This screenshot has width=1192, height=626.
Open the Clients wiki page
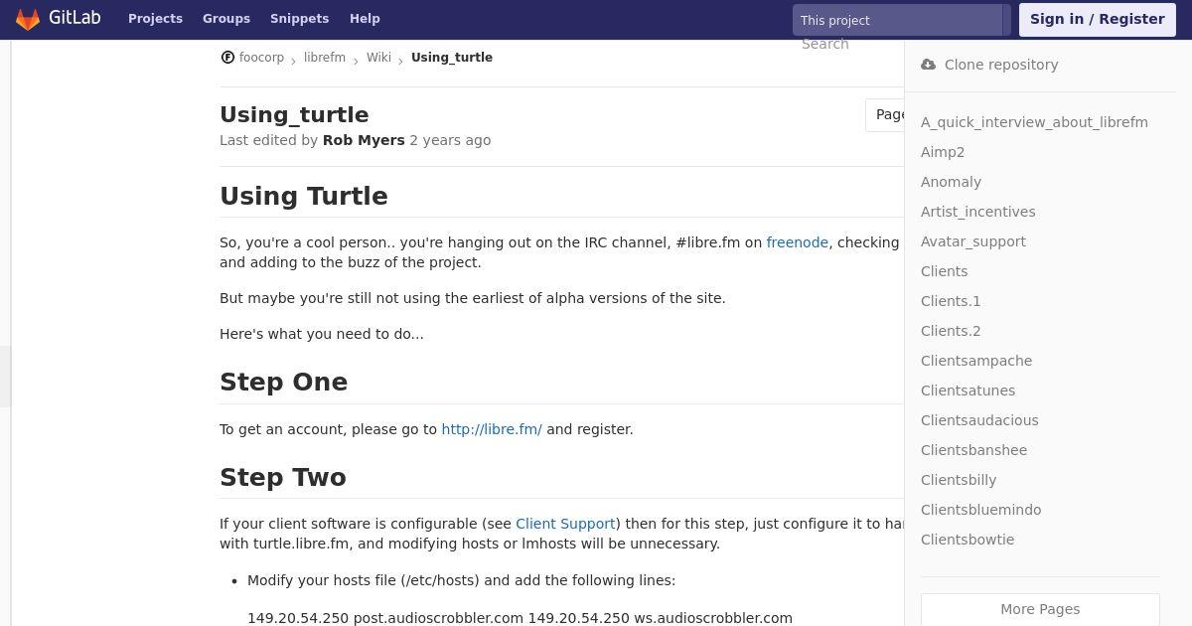[944, 271]
